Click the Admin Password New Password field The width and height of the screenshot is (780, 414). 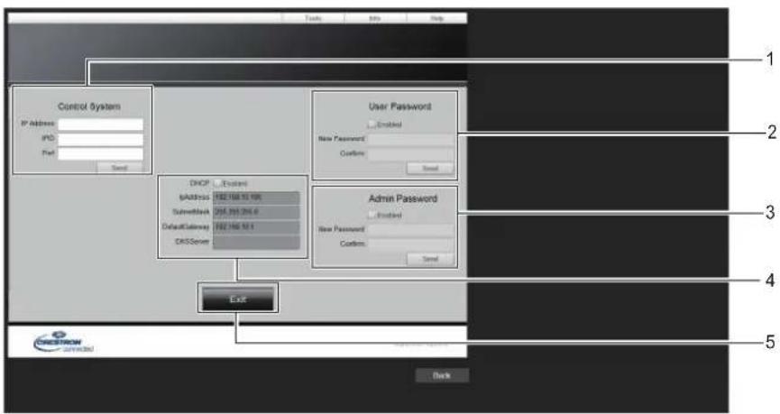(x=410, y=229)
